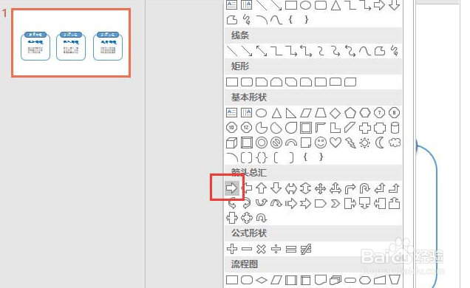Select the Bent-Up Arrow shape
This screenshot has width=470, height=288.
pyautogui.click(x=394, y=188)
